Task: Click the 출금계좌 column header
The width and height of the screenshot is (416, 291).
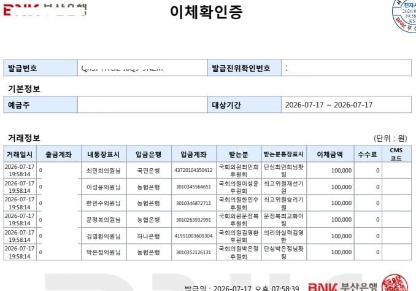Action: click(59, 154)
